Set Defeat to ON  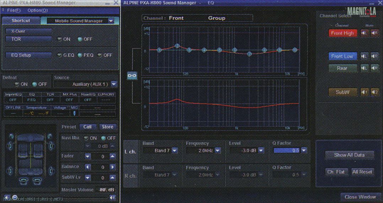pos(17,84)
